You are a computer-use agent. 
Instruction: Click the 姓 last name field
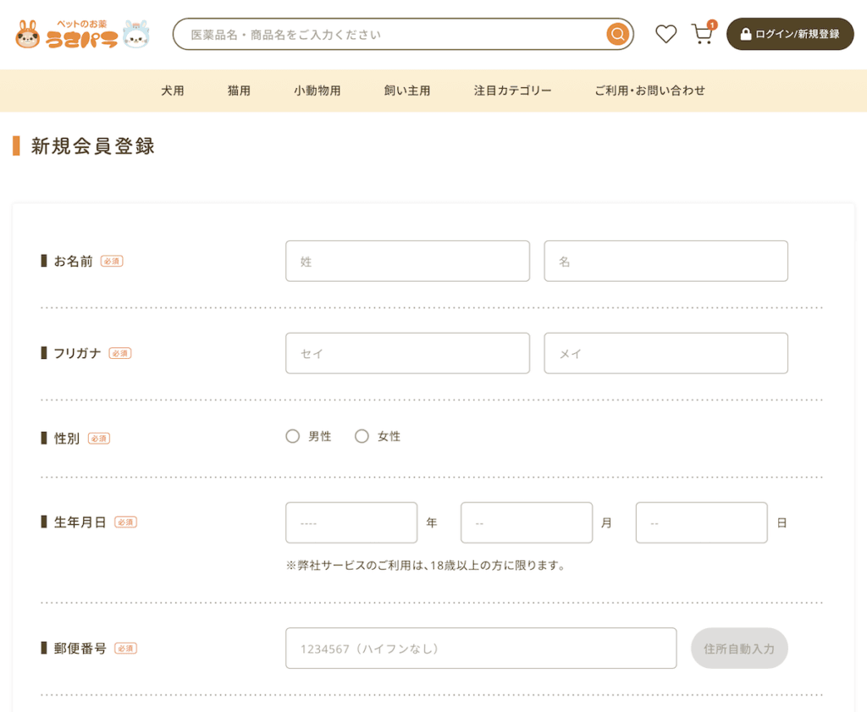(x=407, y=261)
